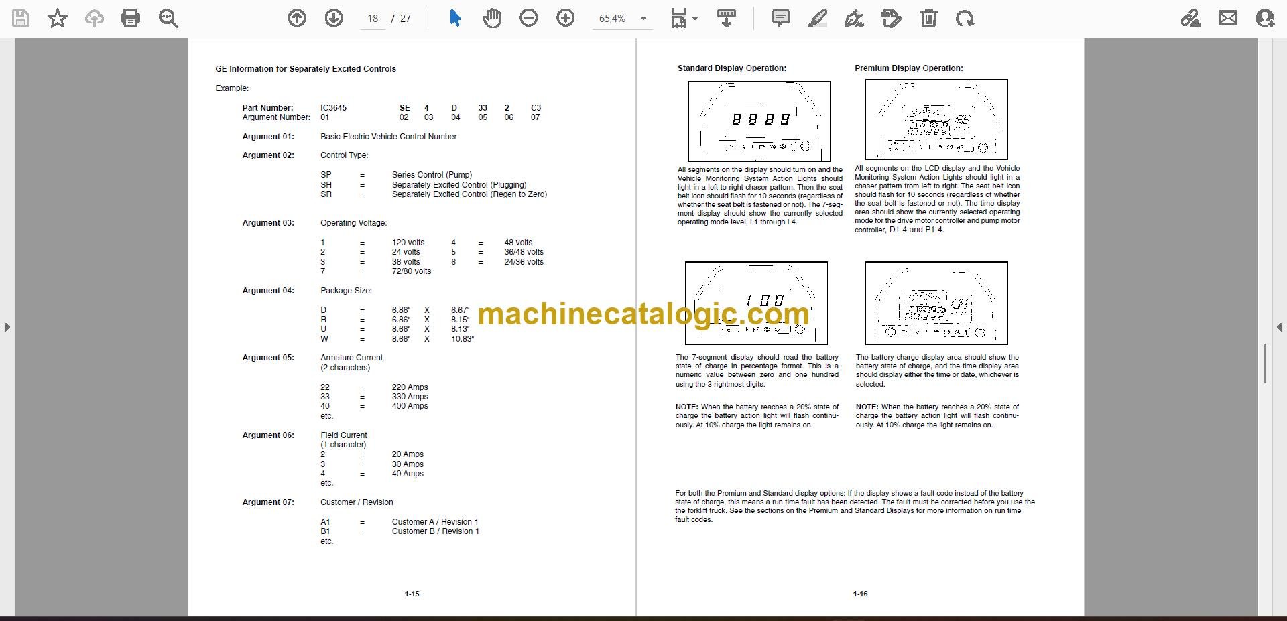Click the vertical scrollbar thumb

click(1264, 363)
